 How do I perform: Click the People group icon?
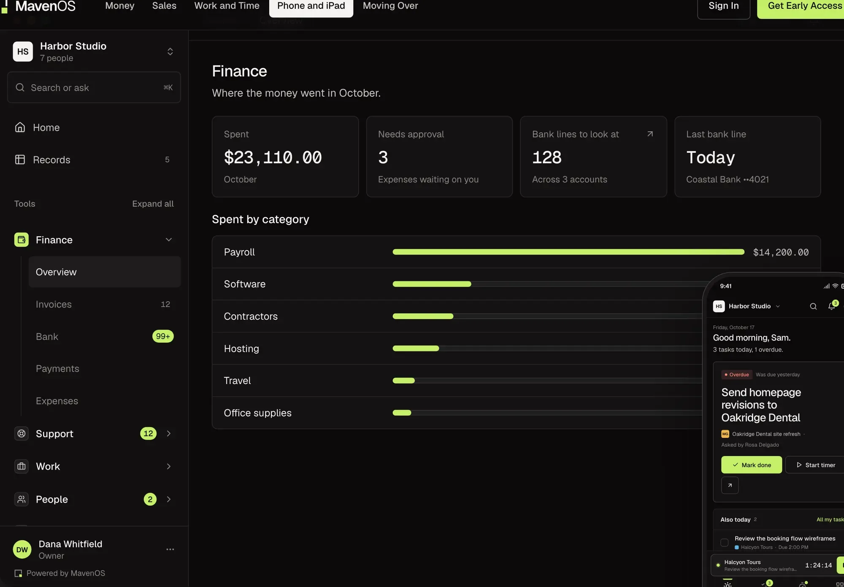(22, 499)
